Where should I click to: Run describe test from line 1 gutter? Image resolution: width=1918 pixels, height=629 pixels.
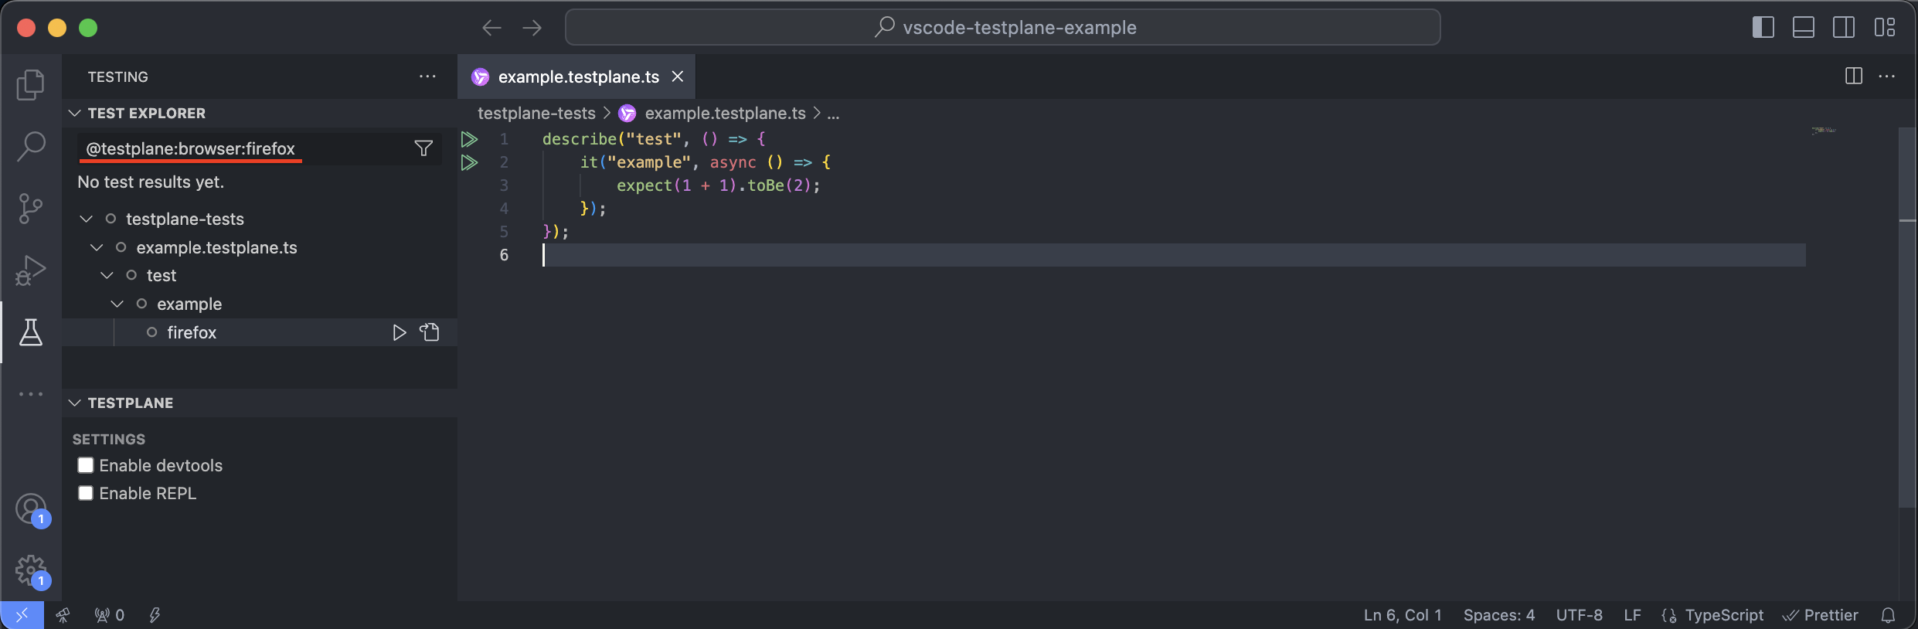click(469, 139)
